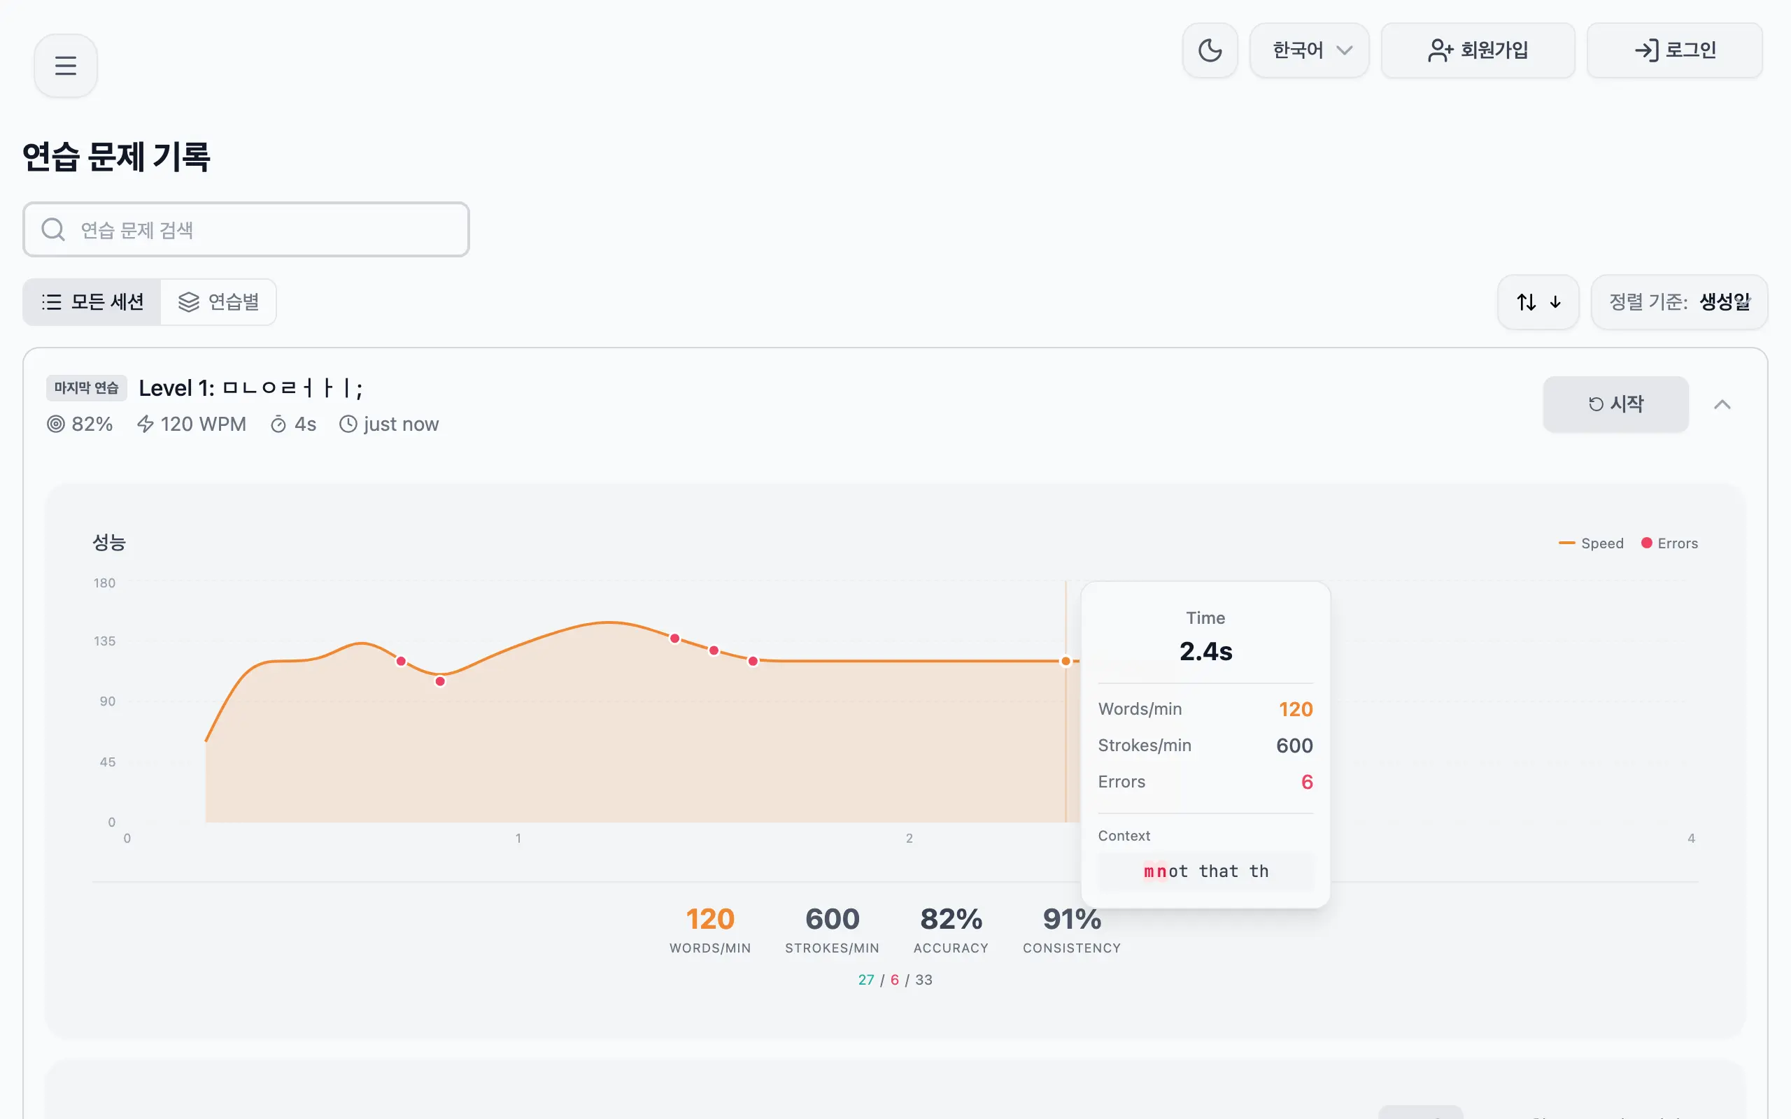
Task: Click the descending sort arrow icon
Action: pos(1555,301)
